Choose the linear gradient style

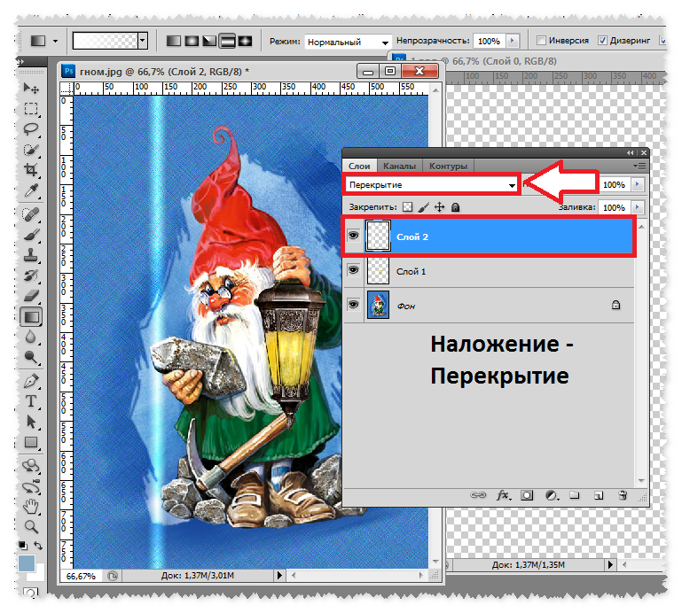(x=174, y=42)
